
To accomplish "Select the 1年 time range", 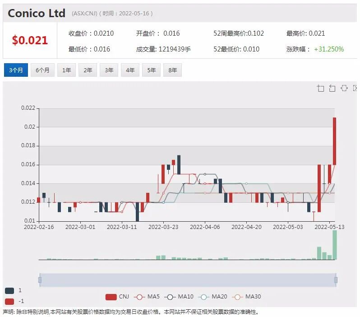I will click(66, 70).
